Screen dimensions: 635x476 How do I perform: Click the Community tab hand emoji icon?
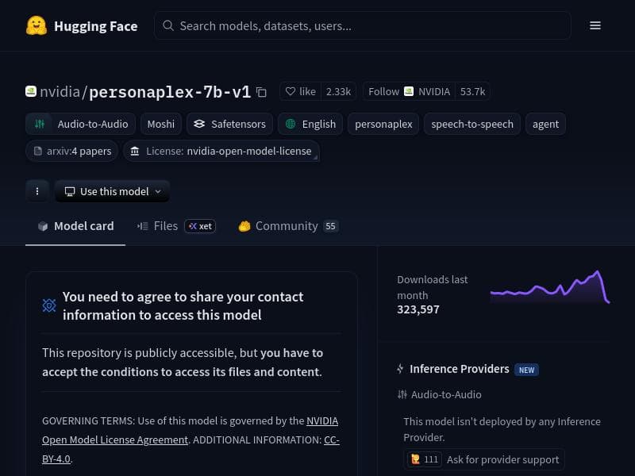point(244,226)
